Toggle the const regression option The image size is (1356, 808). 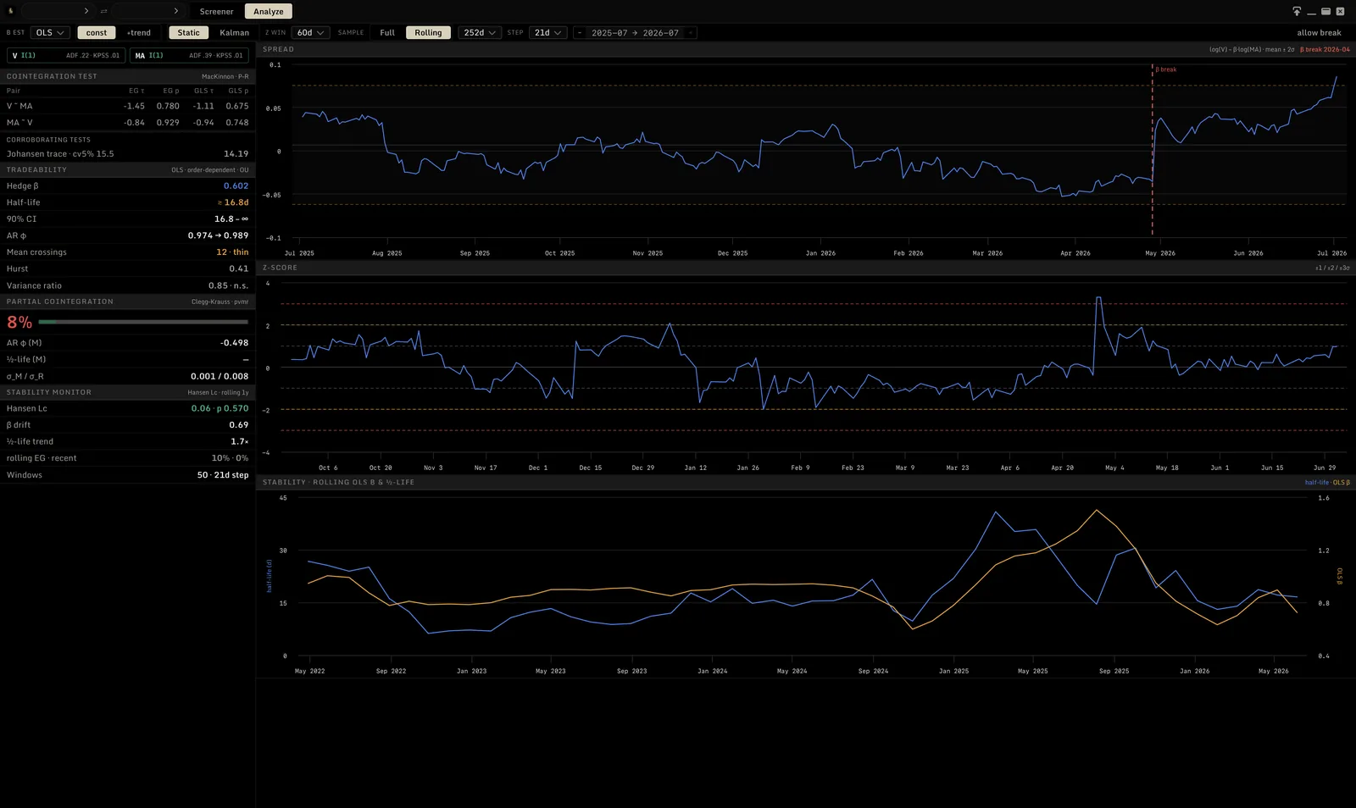pos(97,32)
